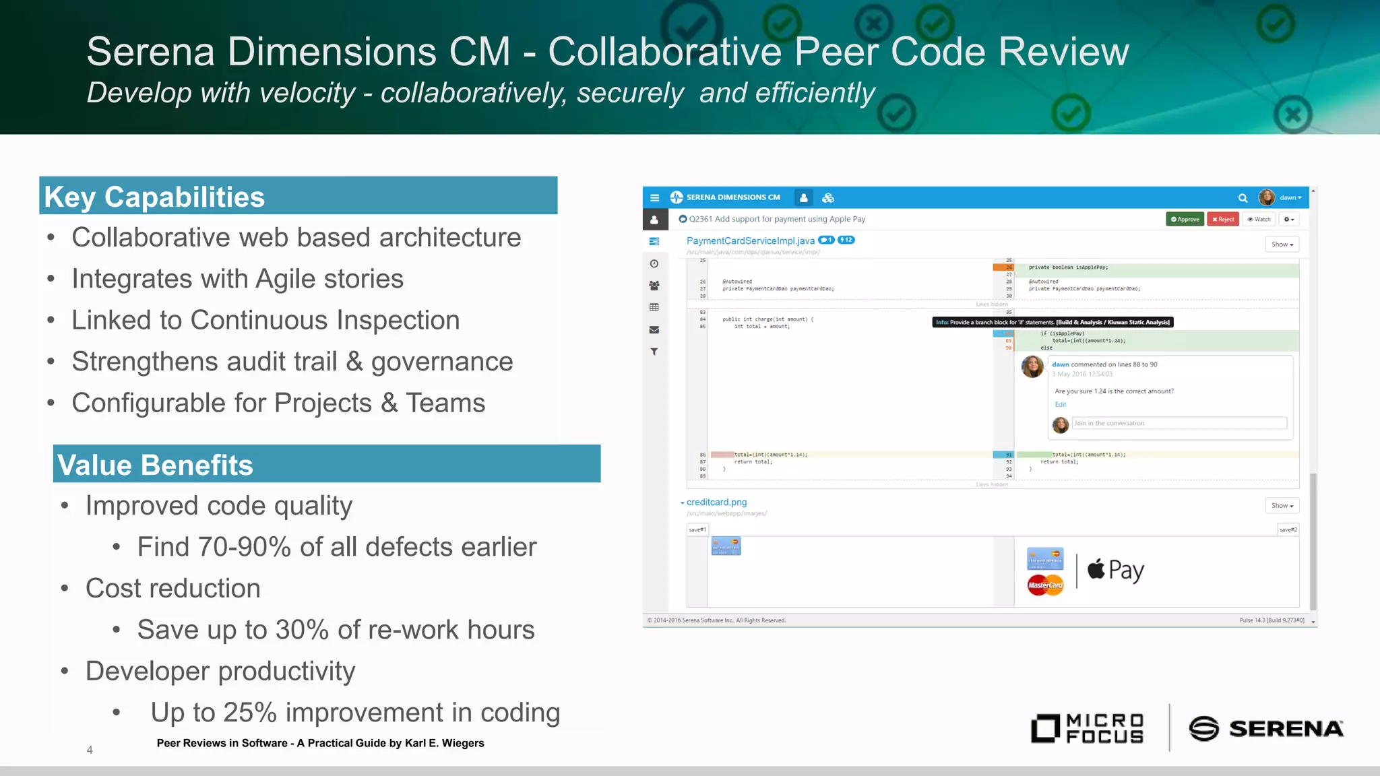Click the search magnifier icon
Screen dimensions: 1380x776
tap(1243, 198)
